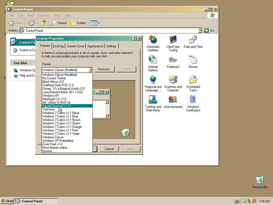The height and width of the screenshot is (205, 273).
Task: Select Control Panel taskbar button
Action: click(36, 201)
